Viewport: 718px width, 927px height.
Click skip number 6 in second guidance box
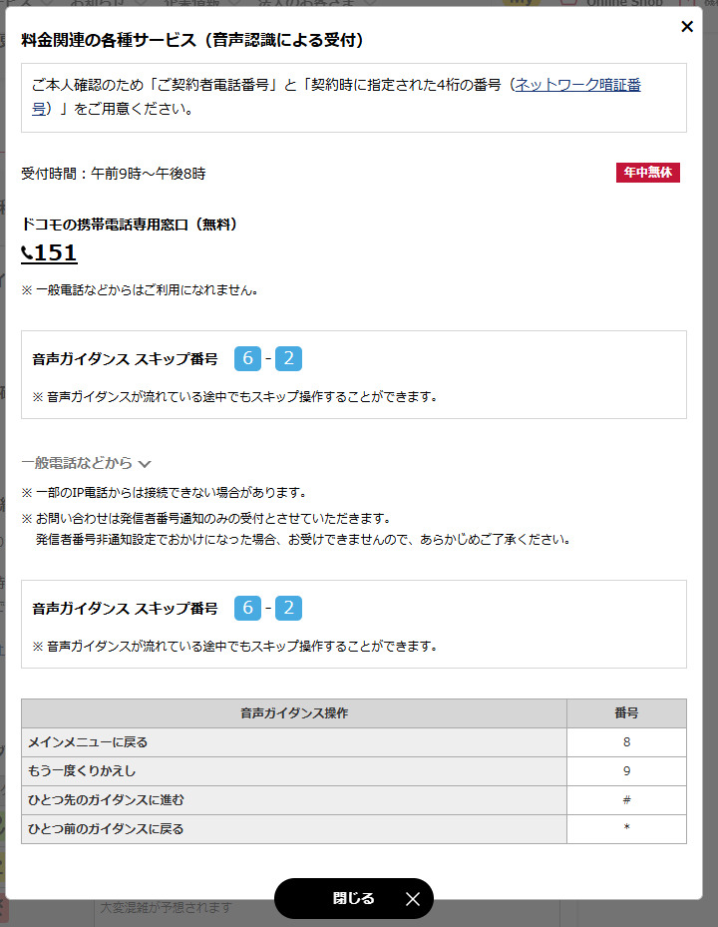[247, 609]
